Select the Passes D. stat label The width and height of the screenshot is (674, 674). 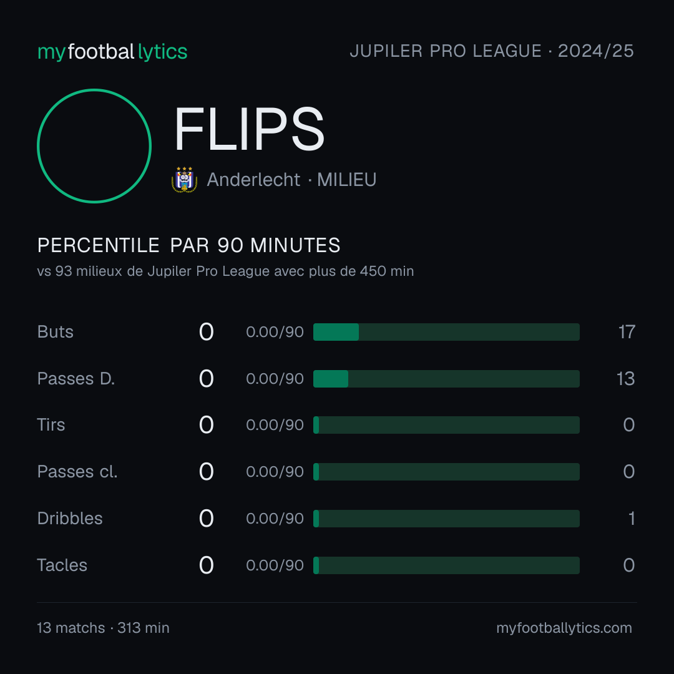click(76, 379)
